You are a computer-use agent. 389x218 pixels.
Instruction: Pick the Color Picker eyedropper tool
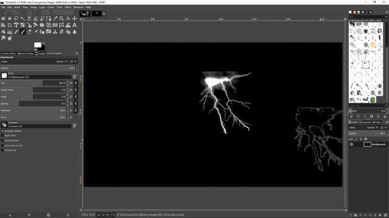click(x=55, y=19)
